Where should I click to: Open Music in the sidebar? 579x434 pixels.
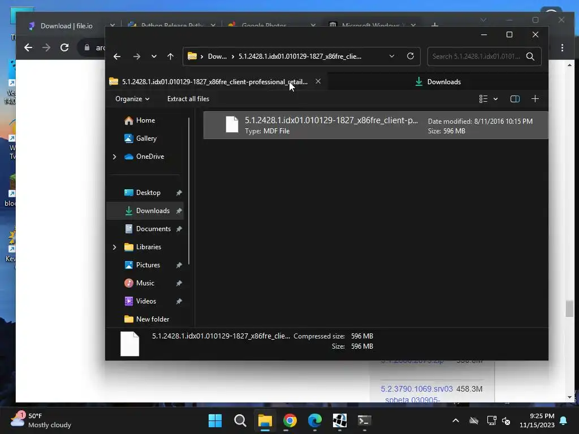tap(145, 283)
